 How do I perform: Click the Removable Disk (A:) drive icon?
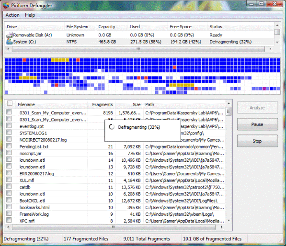point(9,35)
